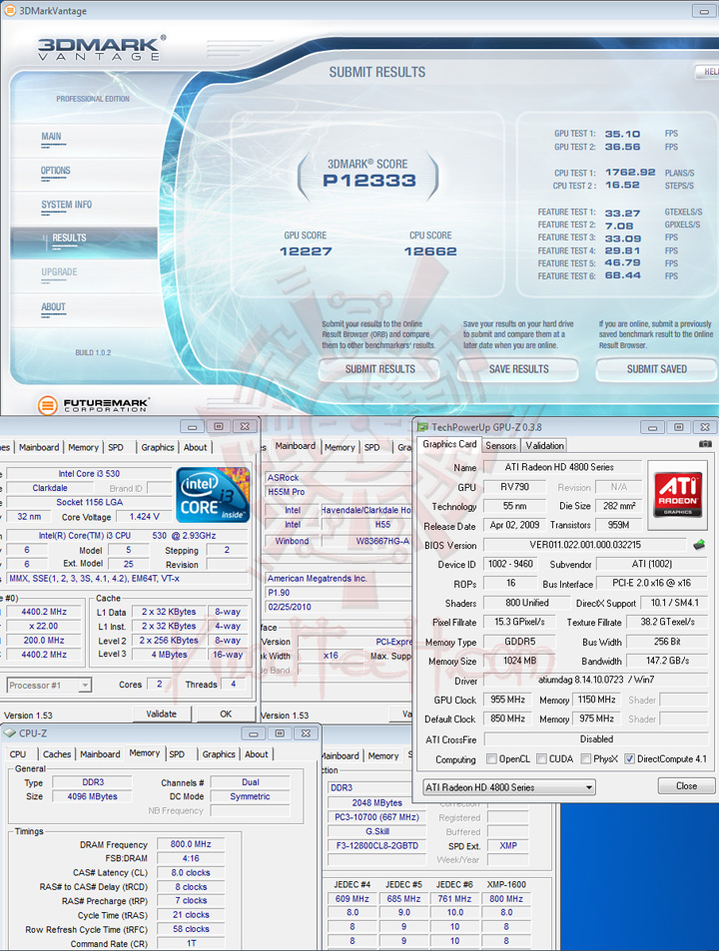Click the HELP button in 3DMark Vantage
Screen dimensions: 719x951
tap(707, 72)
